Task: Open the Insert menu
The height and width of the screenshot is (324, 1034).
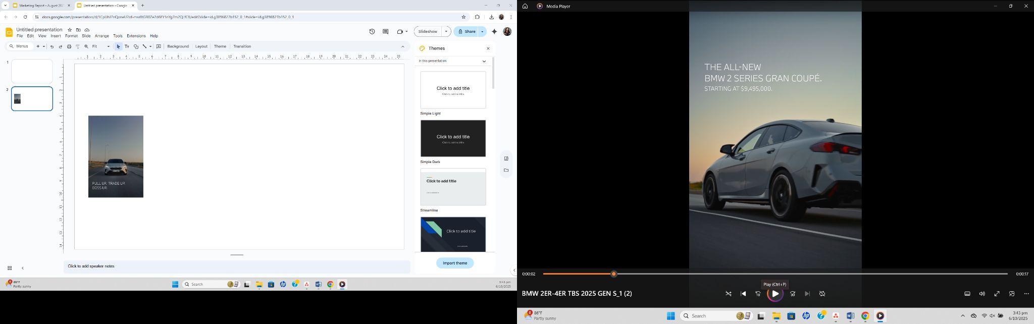Action: click(56, 36)
